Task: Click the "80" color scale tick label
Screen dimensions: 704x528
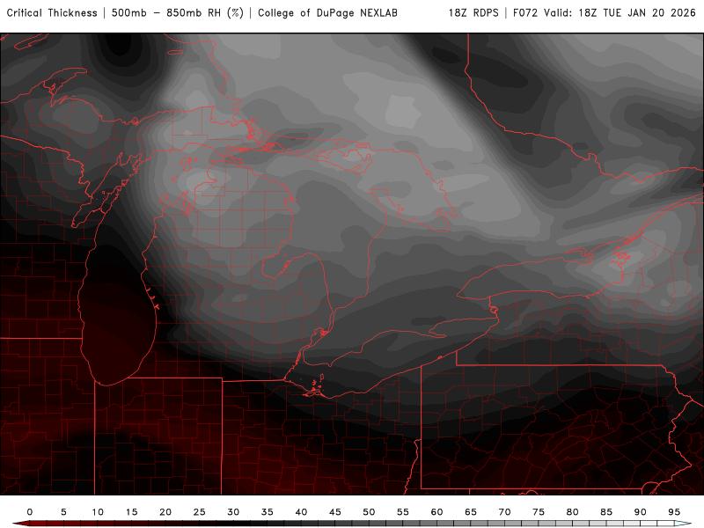Action: pos(573,512)
